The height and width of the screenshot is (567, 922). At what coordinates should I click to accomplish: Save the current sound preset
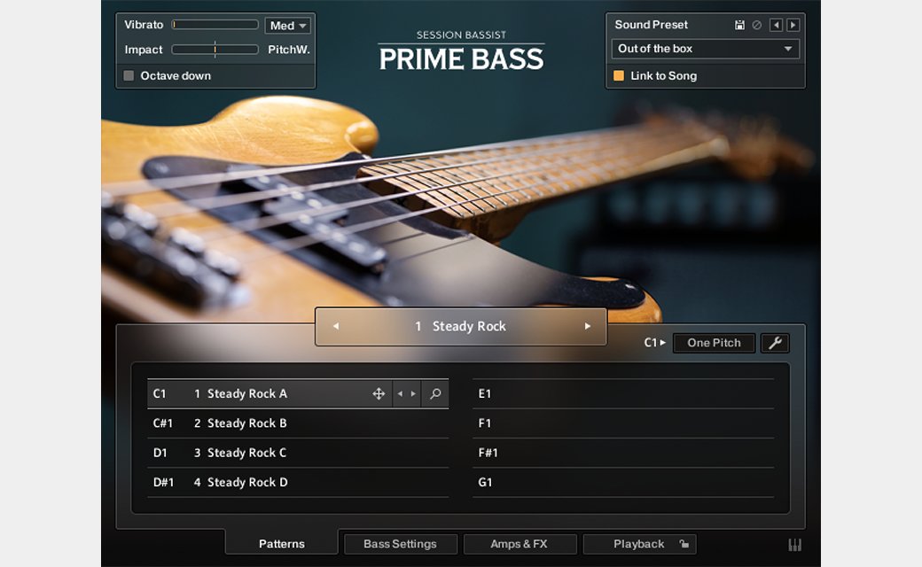point(739,25)
